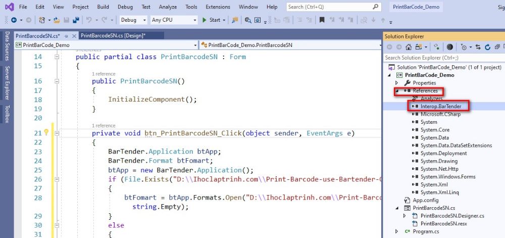Image resolution: width=505 pixels, height=238 pixels.
Task: Click the Solution Explorer Home icon
Action: click(x=409, y=47)
